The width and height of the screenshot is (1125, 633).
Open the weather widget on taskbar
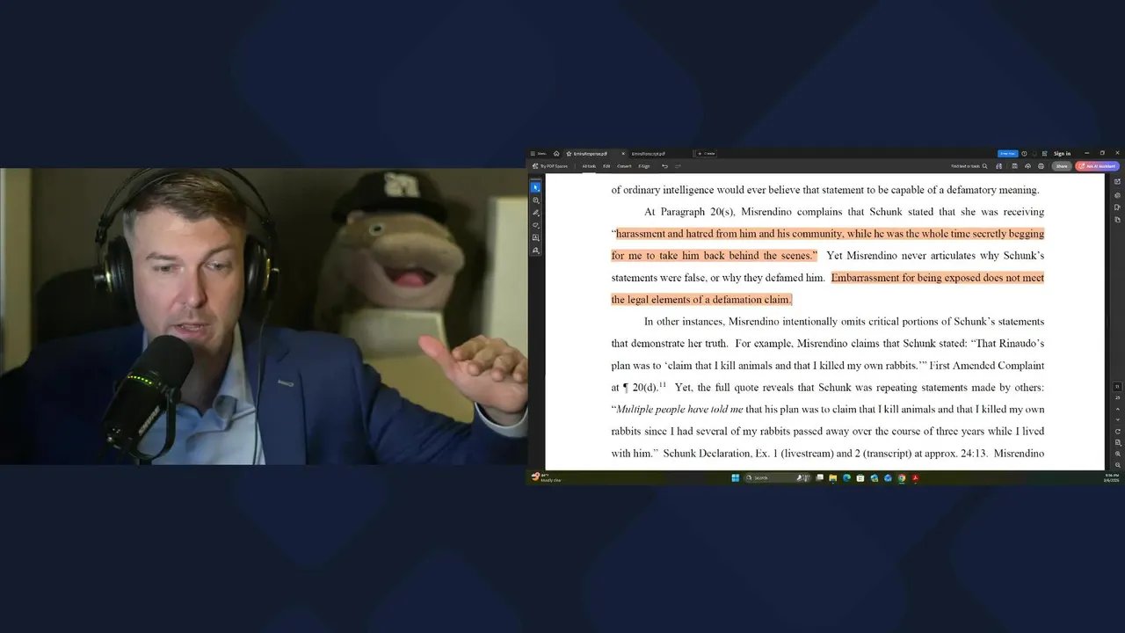(545, 477)
